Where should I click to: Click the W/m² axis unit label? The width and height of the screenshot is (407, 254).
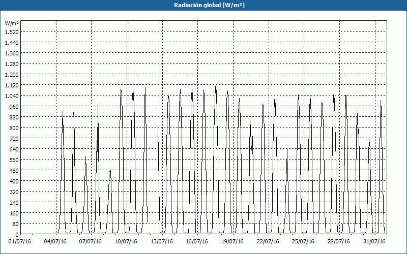12,23
